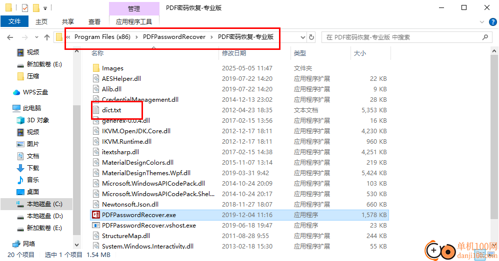Select CredentialManagement.dll file name
499x261 pixels.
[x=140, y=99]
